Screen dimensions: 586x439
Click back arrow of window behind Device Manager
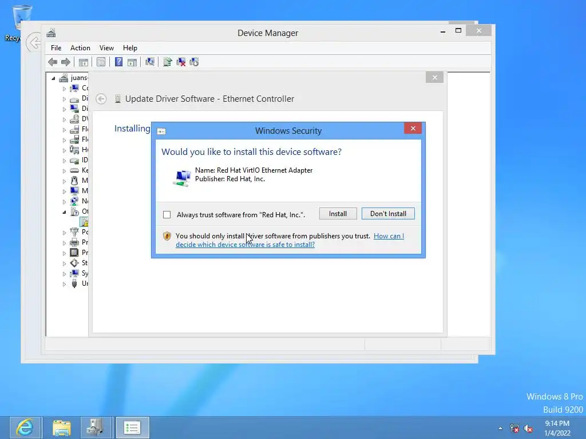coord(33,42)
